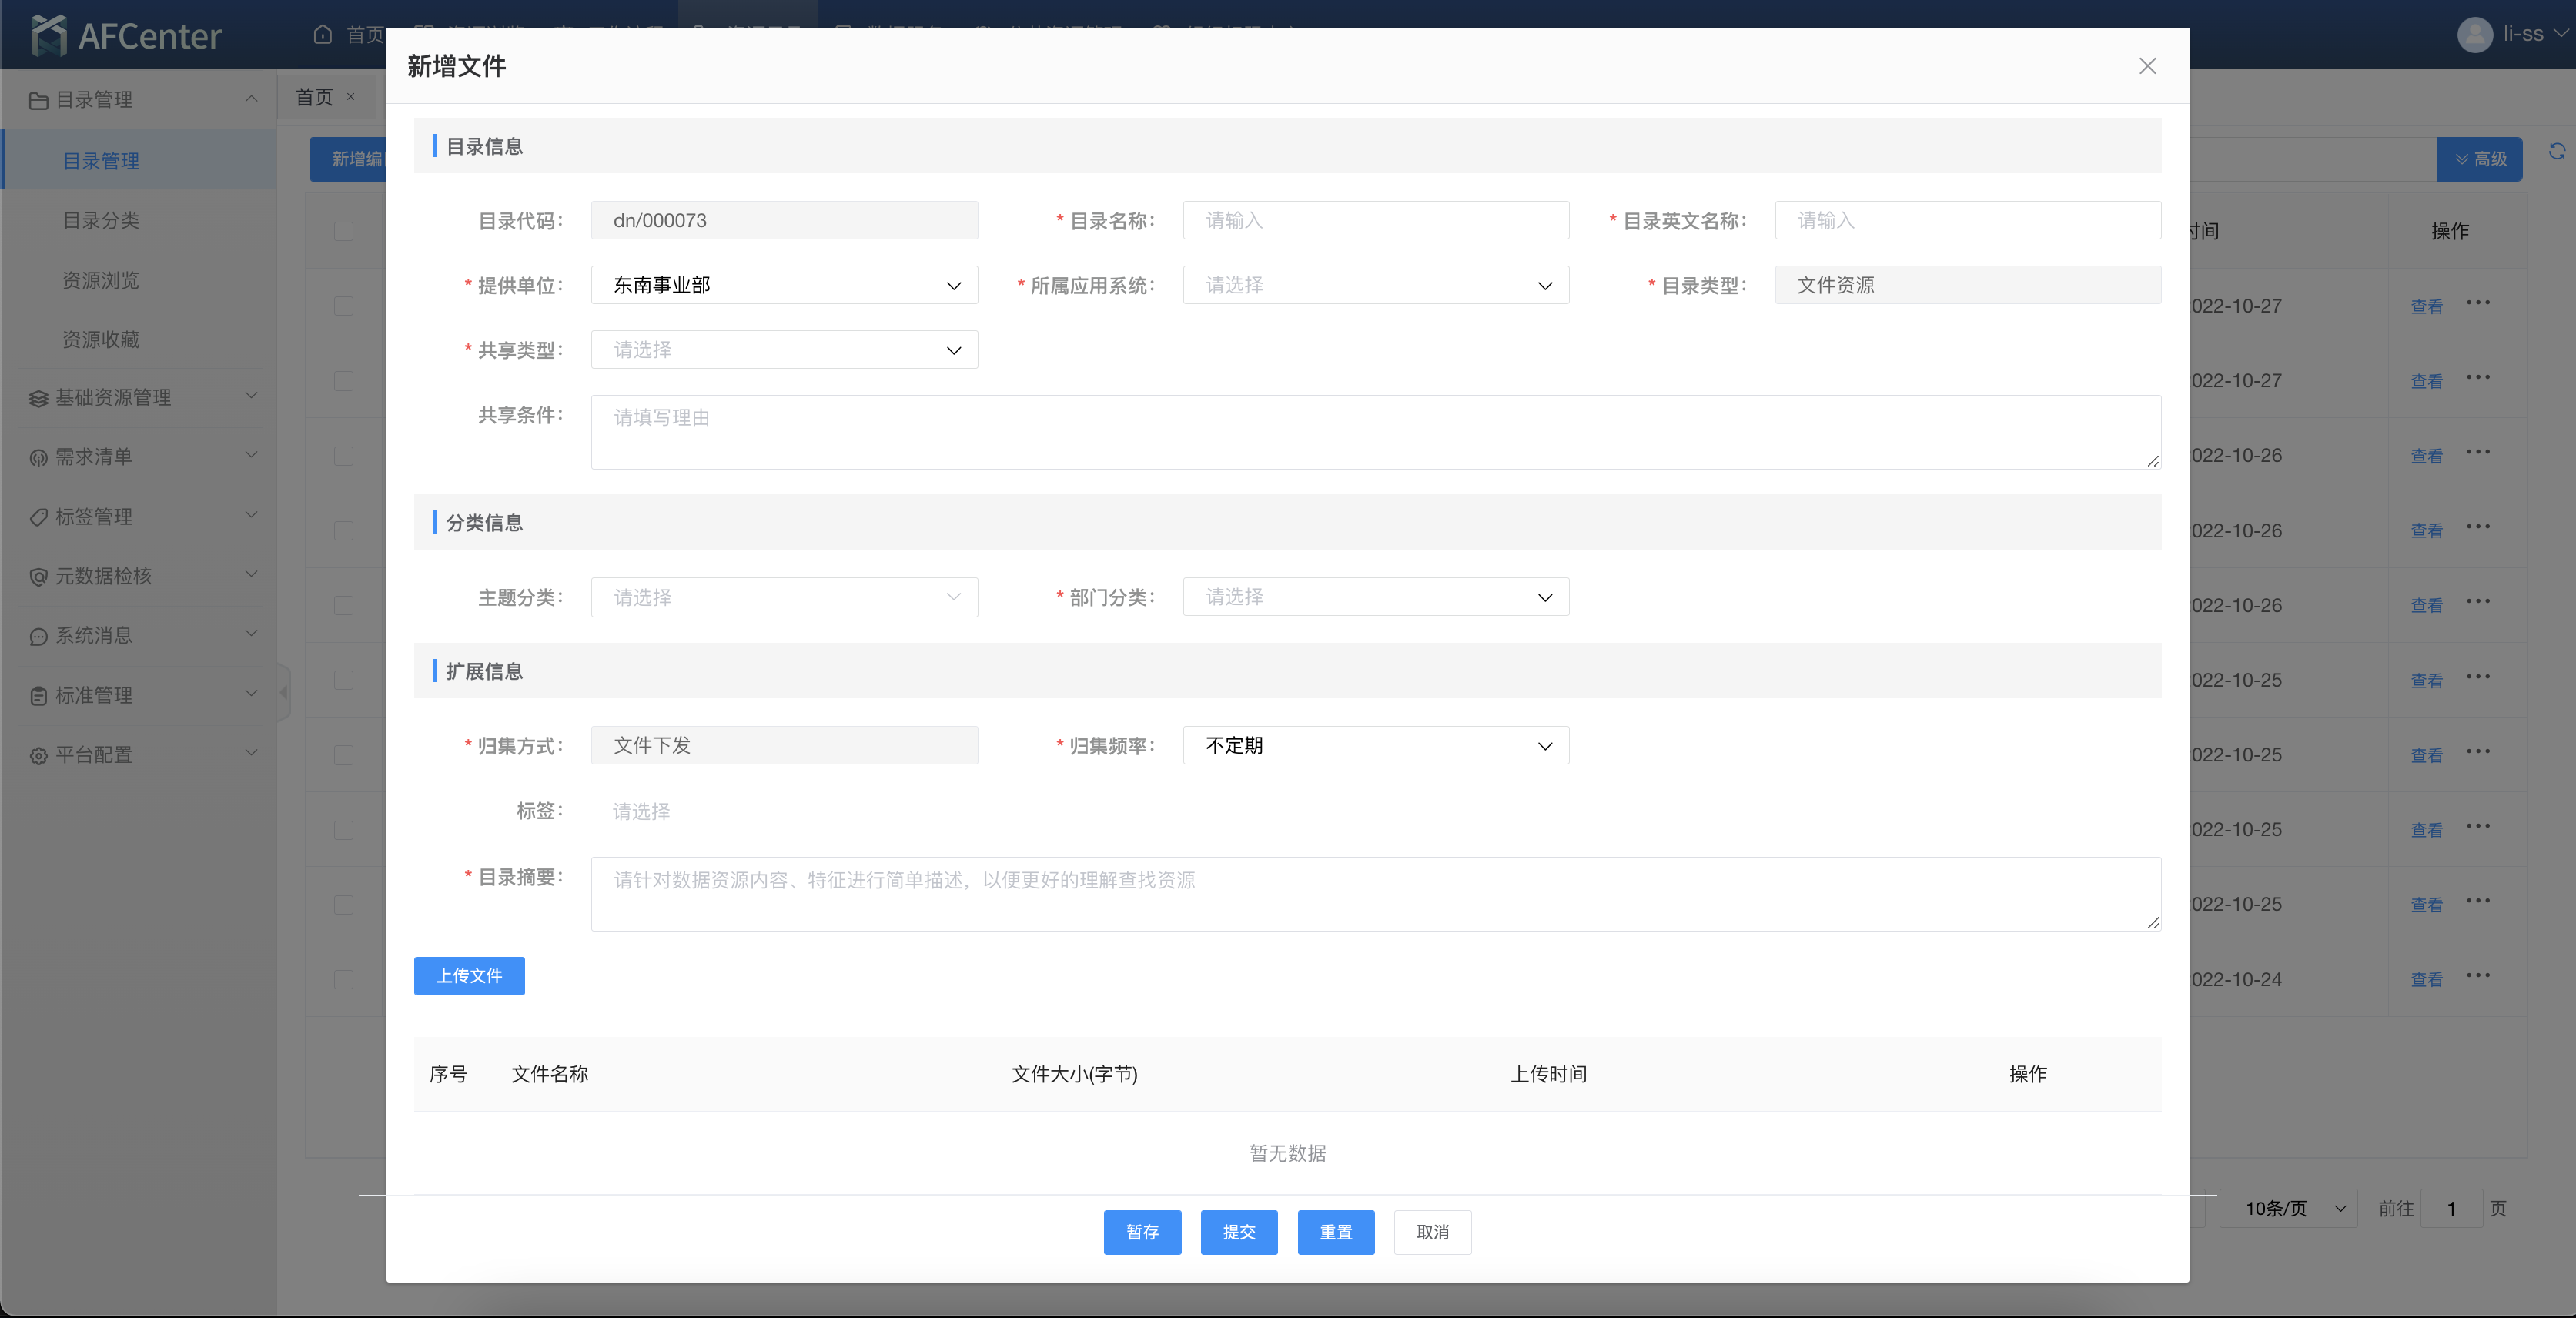The width and height of the screenshot is (2576, 1318).
Task: Tick the checkbox of the seventh table row
Action: tap(344, 755)
